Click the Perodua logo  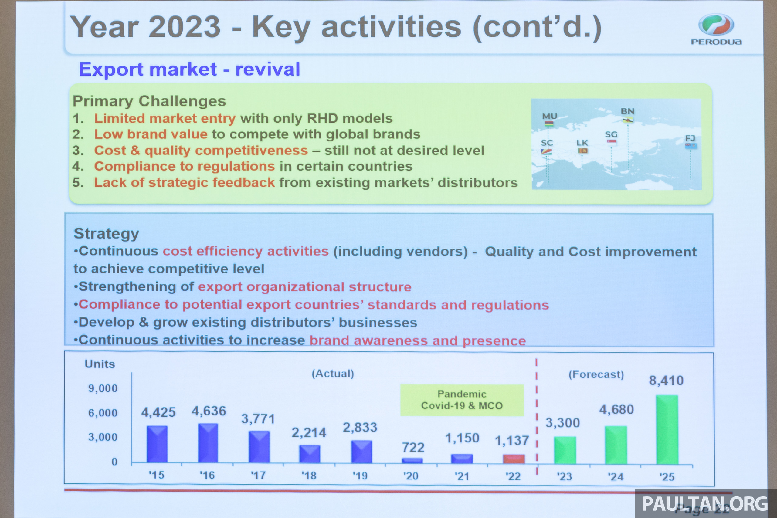(x=716, y=29)
